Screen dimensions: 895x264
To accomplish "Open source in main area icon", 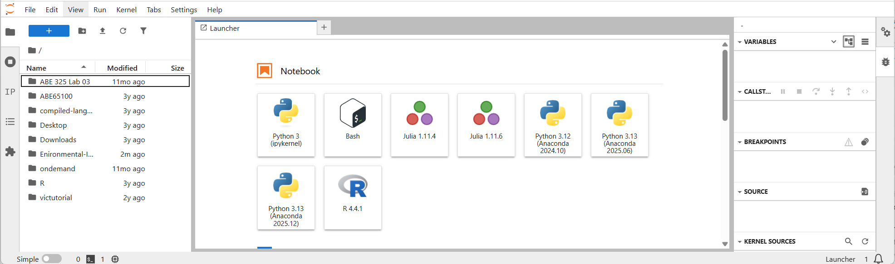I will pos(865,192).
